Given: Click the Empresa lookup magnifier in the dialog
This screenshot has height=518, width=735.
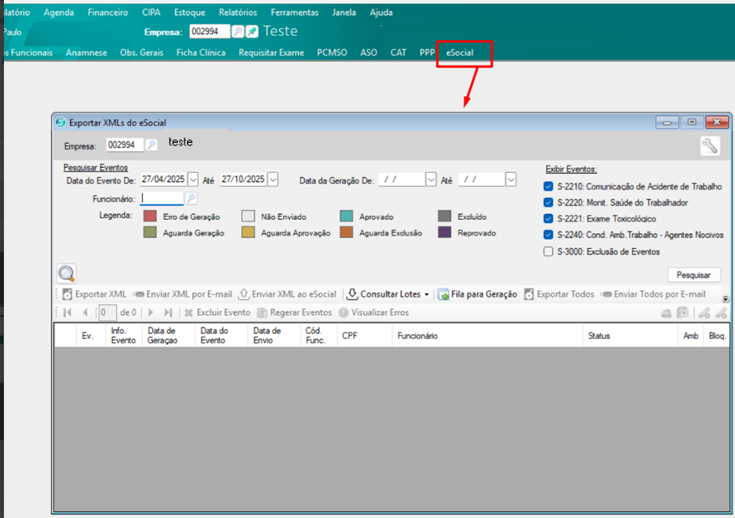Looking at the screenshot, I should (x=151, y=145).
